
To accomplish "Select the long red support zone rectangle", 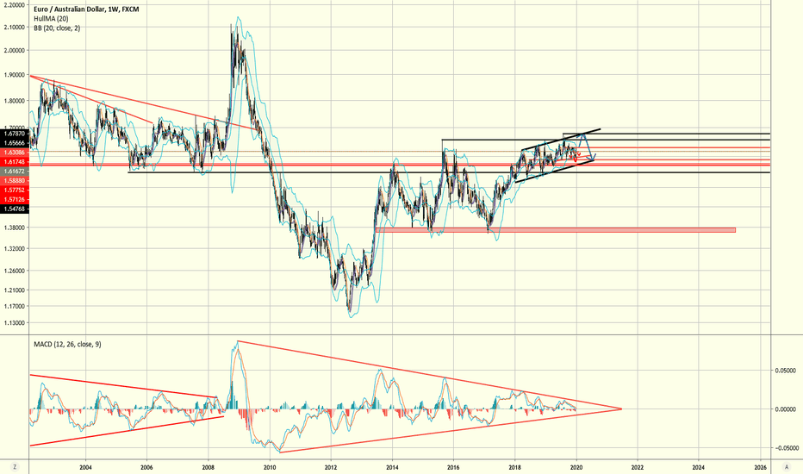I will point(556,229).
